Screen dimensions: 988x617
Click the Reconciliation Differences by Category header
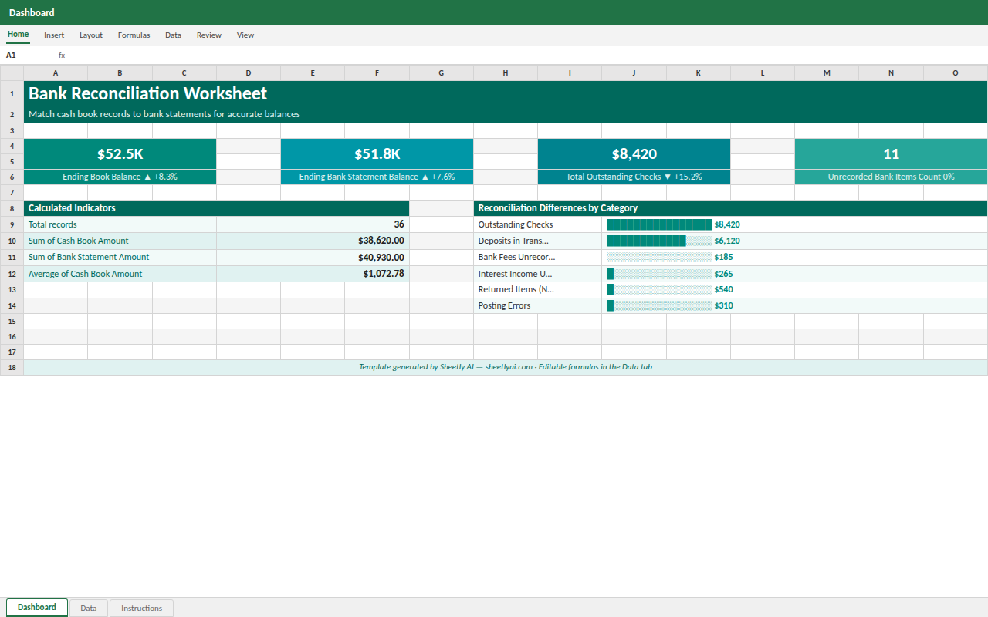(730, 208)
